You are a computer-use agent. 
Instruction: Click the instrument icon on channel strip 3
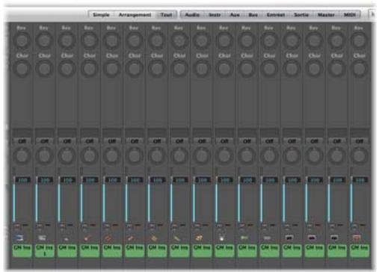(x=65, y=238)
